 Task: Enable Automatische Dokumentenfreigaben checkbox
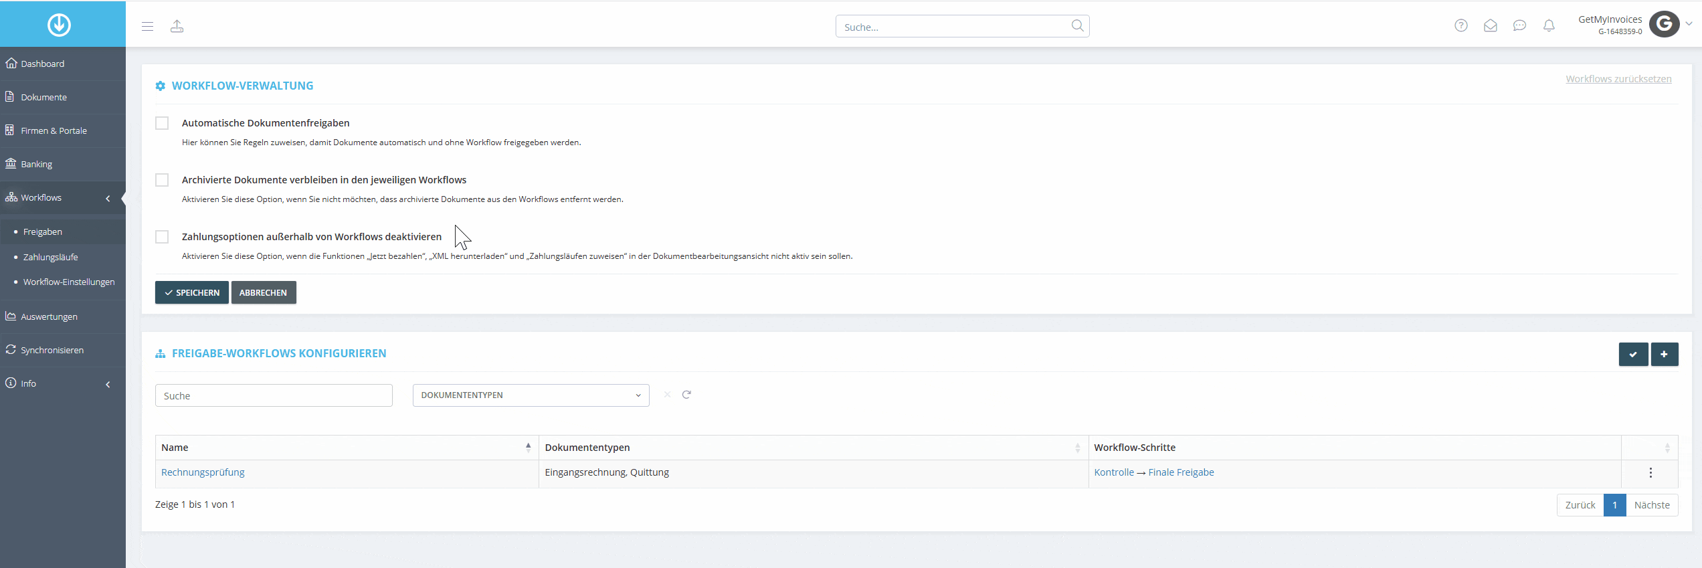pos(162,123)
